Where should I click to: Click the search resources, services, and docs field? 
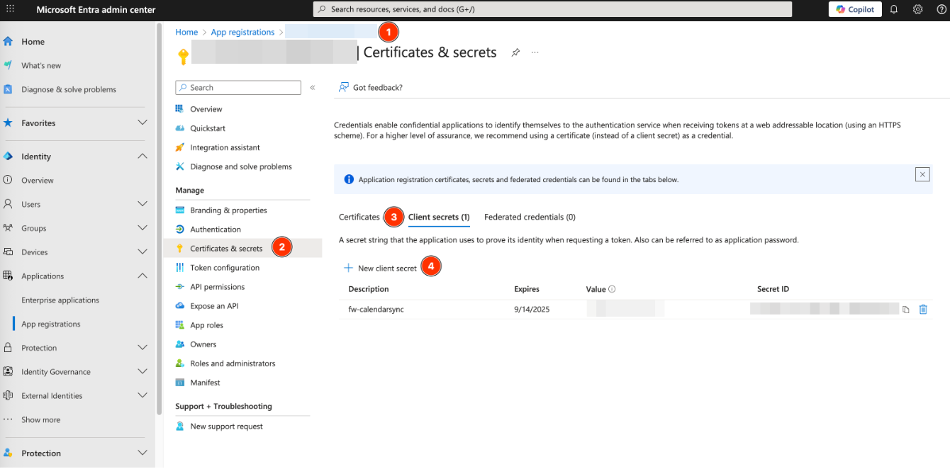point(552,9)
